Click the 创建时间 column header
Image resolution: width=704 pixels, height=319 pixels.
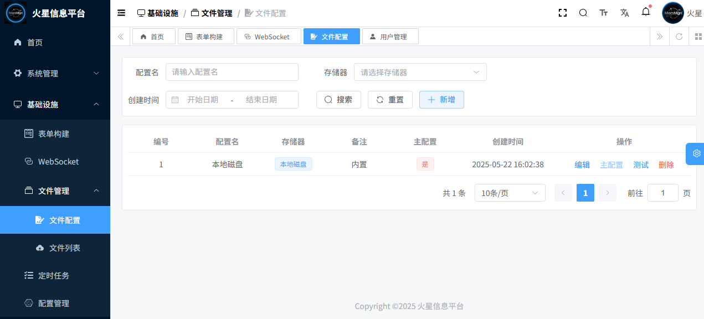[x=508, y=142]
